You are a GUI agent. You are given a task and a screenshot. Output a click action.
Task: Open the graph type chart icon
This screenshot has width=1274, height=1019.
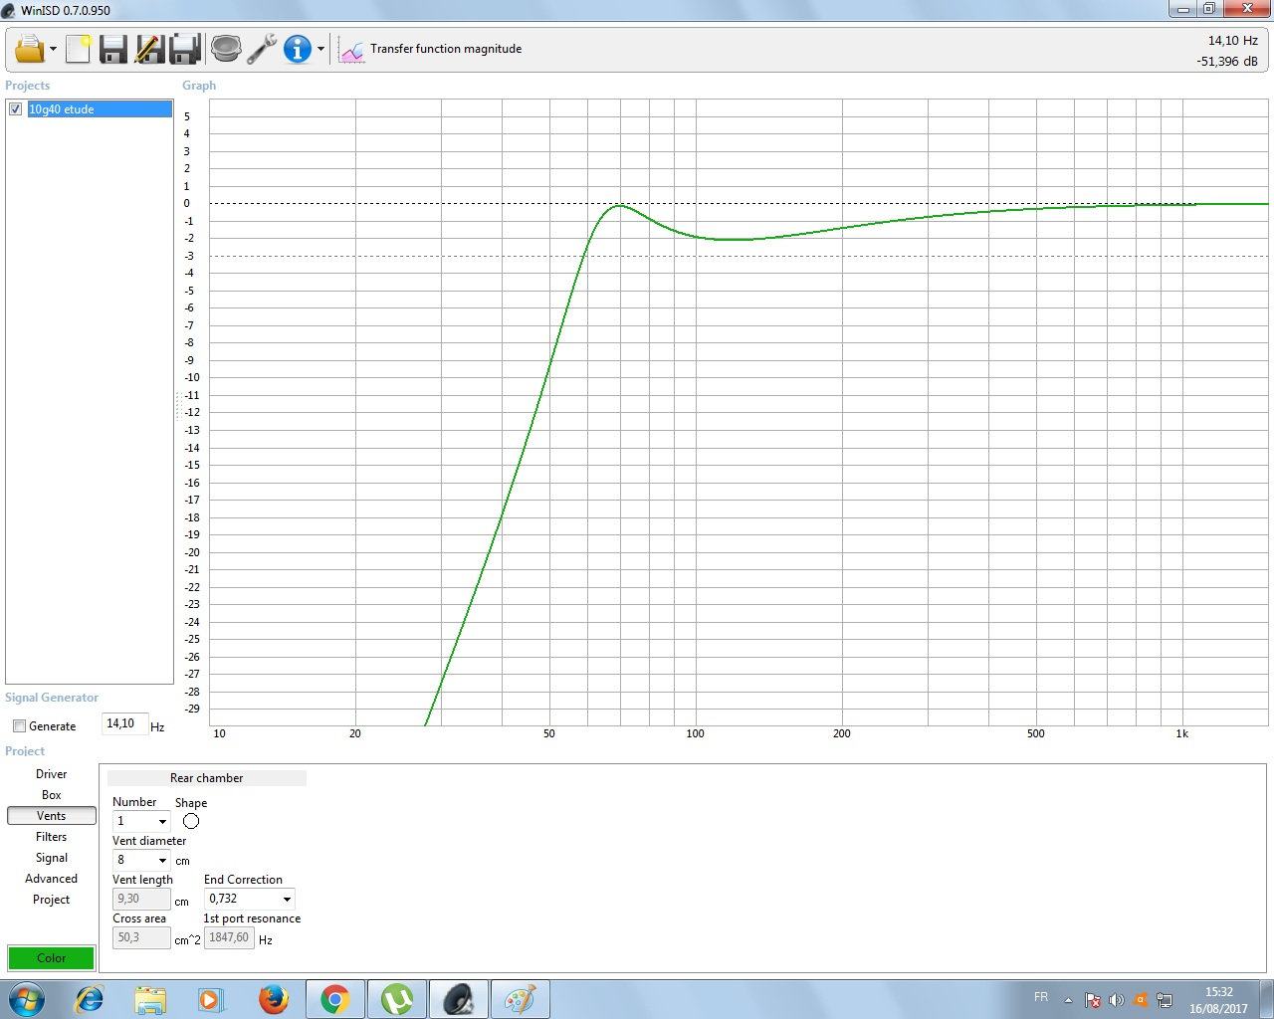[x=351, y=50]
